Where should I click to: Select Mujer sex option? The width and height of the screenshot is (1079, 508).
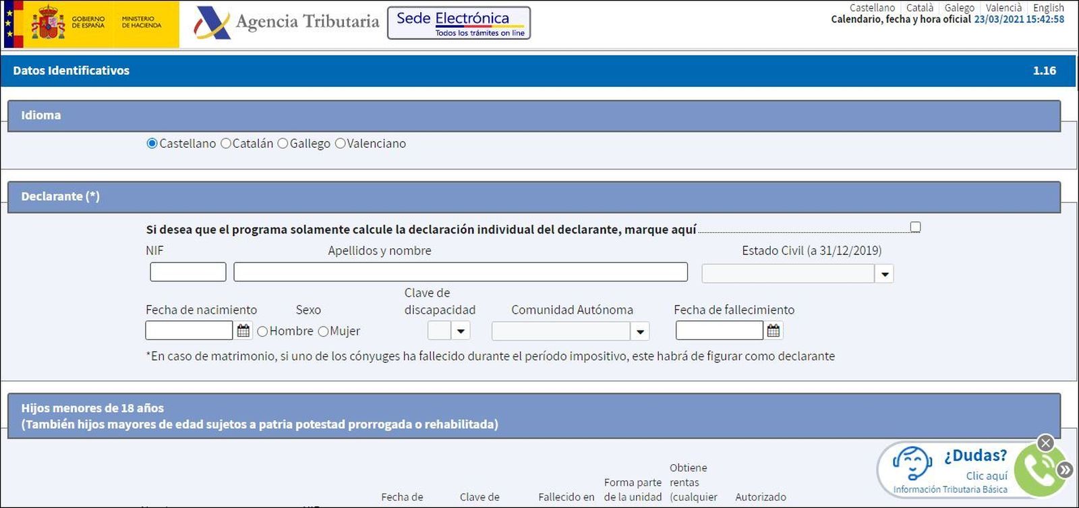323,331
